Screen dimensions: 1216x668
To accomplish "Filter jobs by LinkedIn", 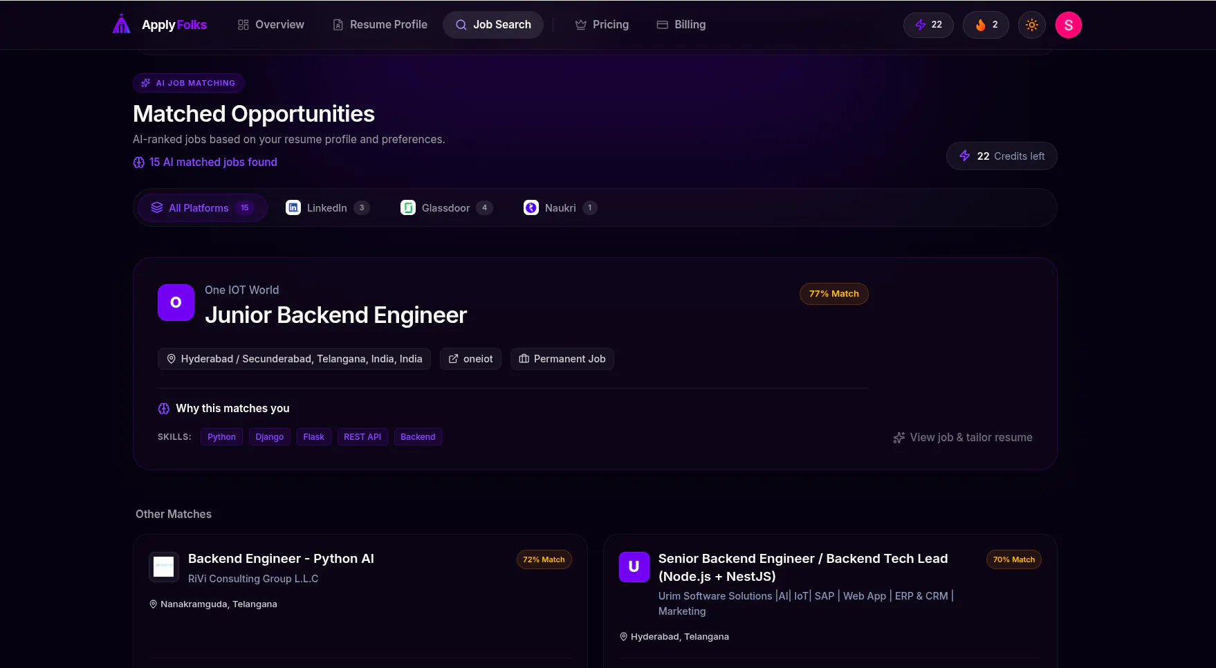I will (328, 207).
